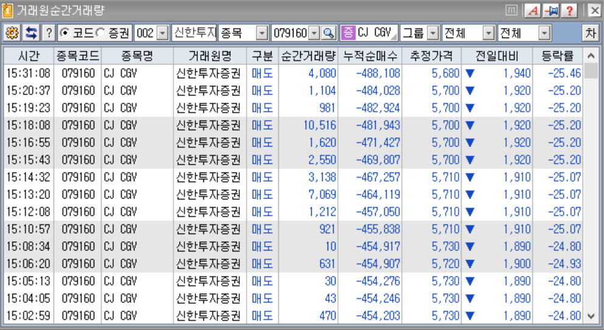The image size is (604, 330).
Task: Sort by the 종목명 column header
Action: pos(137,56)
